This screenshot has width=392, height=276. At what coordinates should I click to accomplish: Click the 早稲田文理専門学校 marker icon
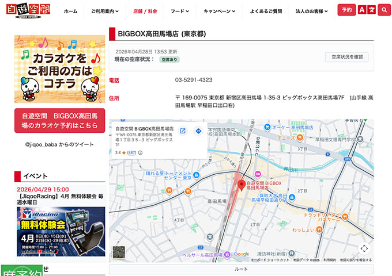click(x=360, y=139)
